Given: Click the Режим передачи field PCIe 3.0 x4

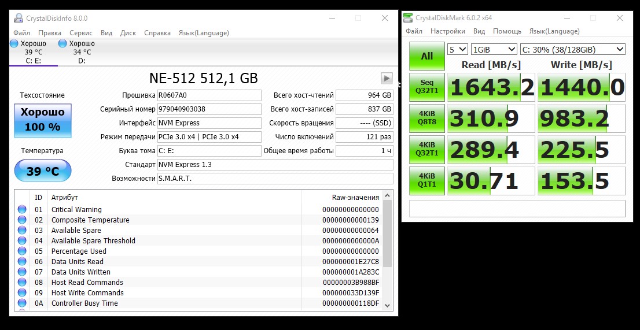Looking at the screenshot, I should coord(209,137).
